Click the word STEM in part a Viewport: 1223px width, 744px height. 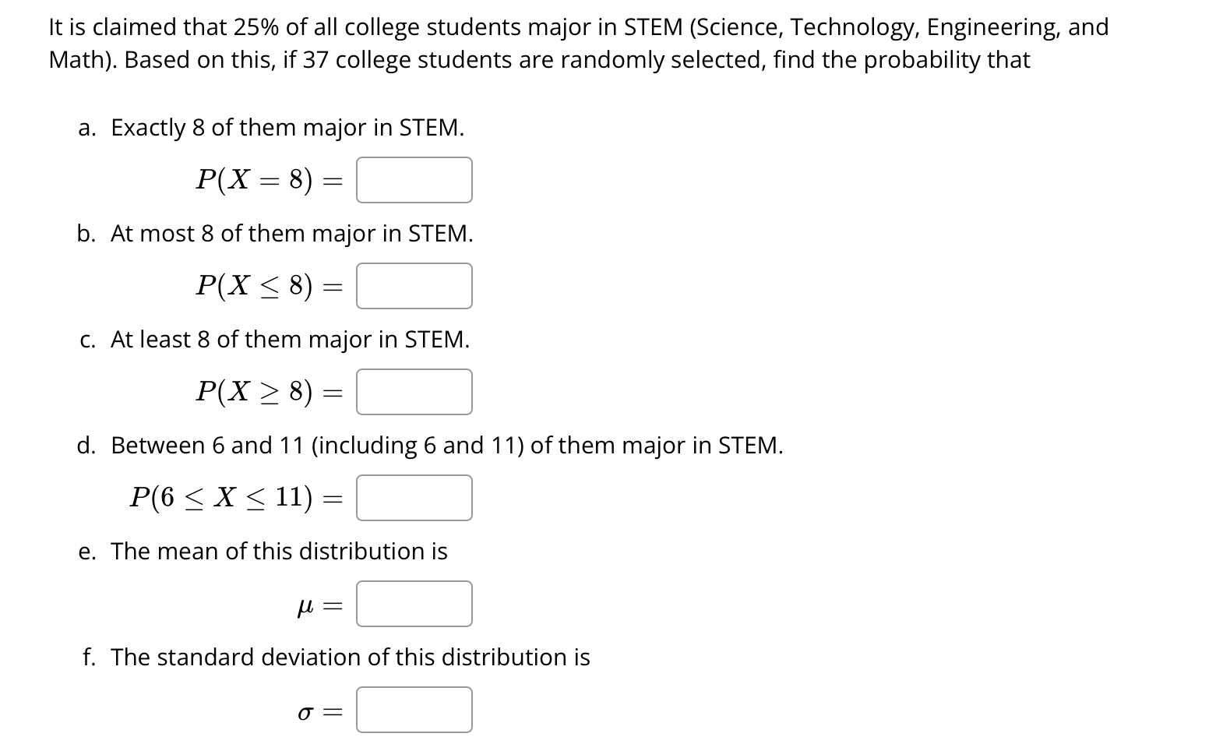[x=432, y=127]
